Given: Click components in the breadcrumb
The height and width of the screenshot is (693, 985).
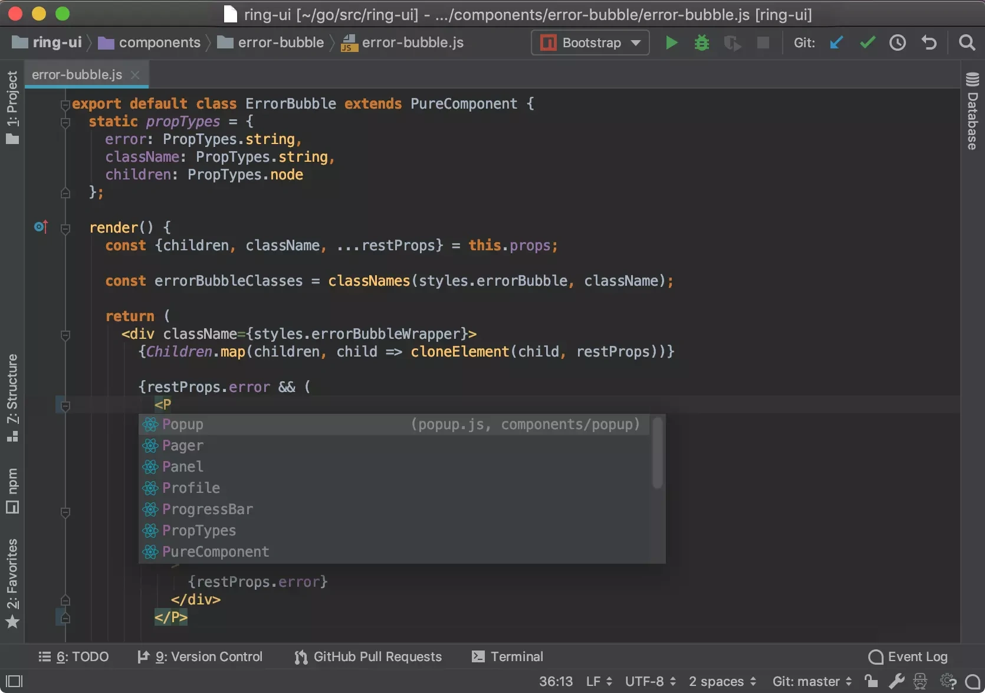Looking at the screenshot, I should click(149, 43).
